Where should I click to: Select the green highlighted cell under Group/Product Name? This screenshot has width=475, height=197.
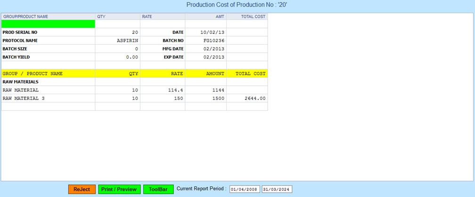pos(48,24)
